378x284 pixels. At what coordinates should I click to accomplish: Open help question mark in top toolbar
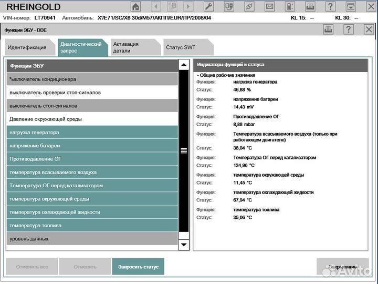click(x=330, y=6)
